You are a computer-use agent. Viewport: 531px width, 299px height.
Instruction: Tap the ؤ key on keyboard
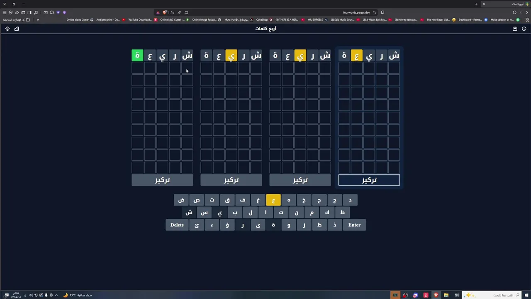coord(227,225)
